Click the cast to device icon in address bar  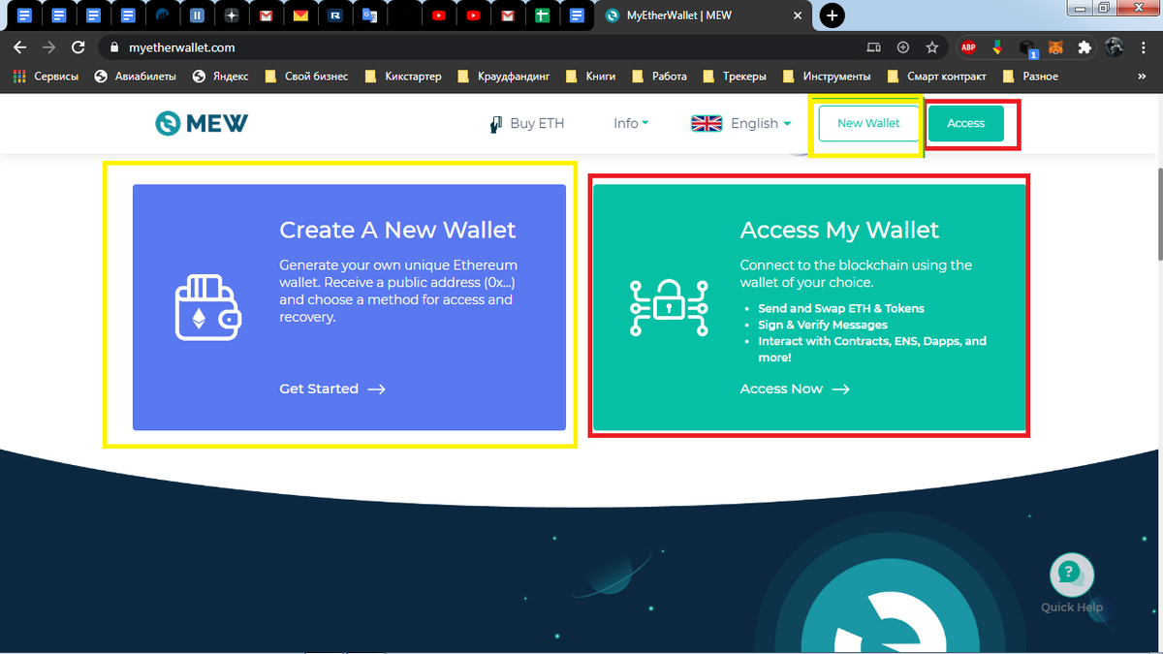(873, 47)
